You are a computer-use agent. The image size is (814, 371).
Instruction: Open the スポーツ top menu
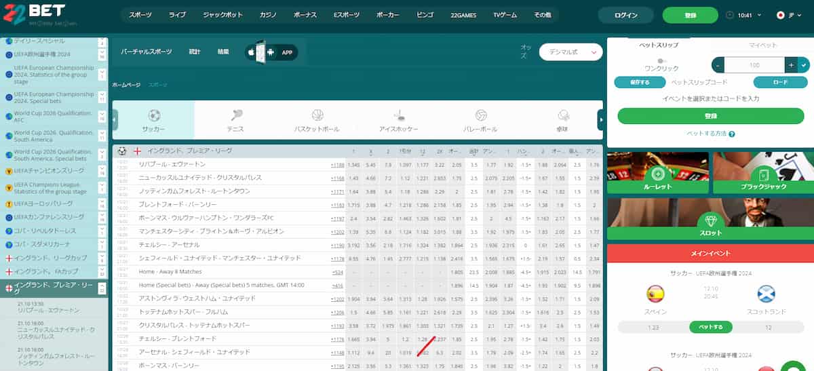point(140,15)
